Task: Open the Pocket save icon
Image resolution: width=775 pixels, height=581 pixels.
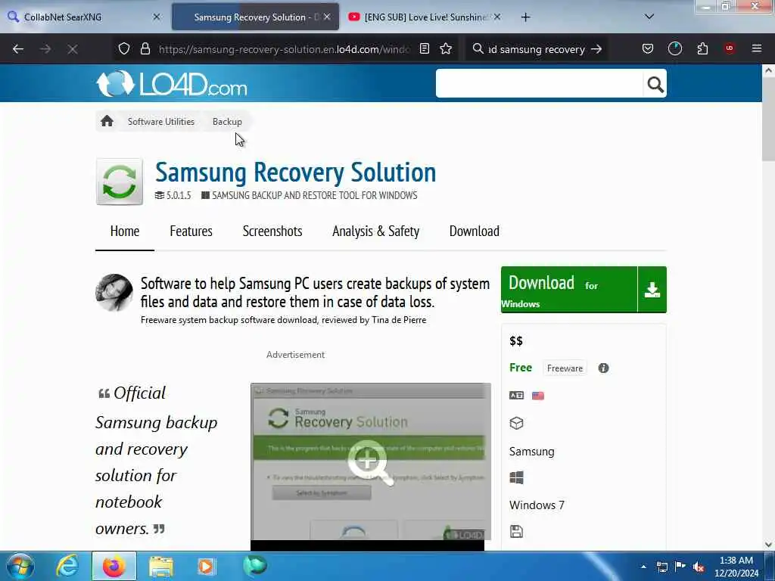Action: (648, 48)
